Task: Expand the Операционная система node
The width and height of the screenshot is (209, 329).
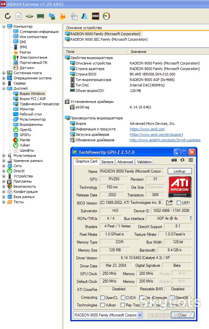Action: tap(4, 78)
